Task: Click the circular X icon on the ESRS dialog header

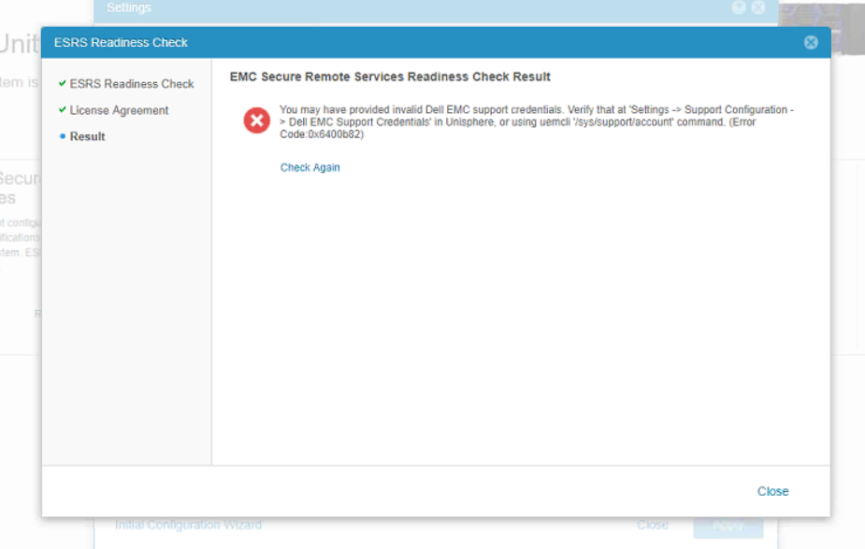Action: click(x=810, y=42)
